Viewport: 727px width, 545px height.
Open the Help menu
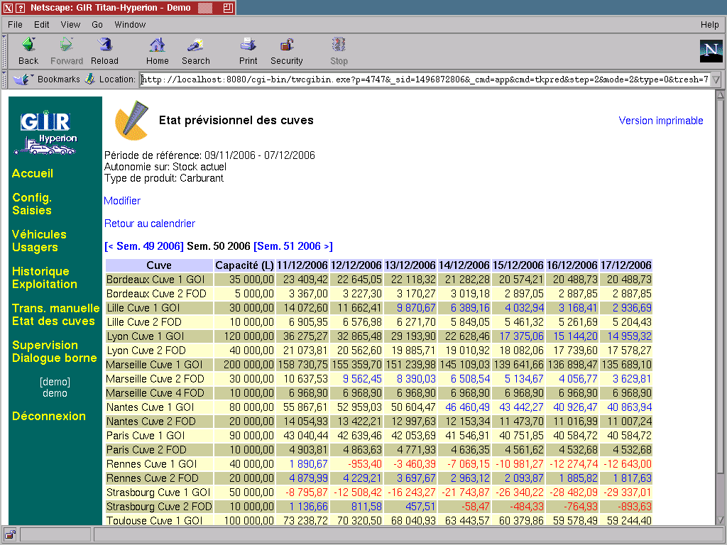[709, 25]
